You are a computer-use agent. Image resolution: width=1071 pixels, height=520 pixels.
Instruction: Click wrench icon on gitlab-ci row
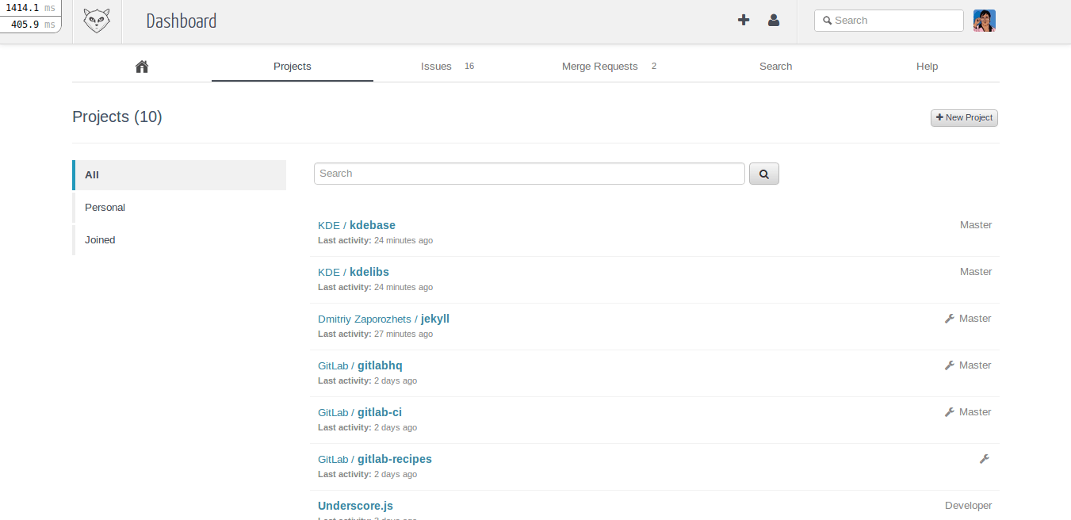[x=949, y=412]
